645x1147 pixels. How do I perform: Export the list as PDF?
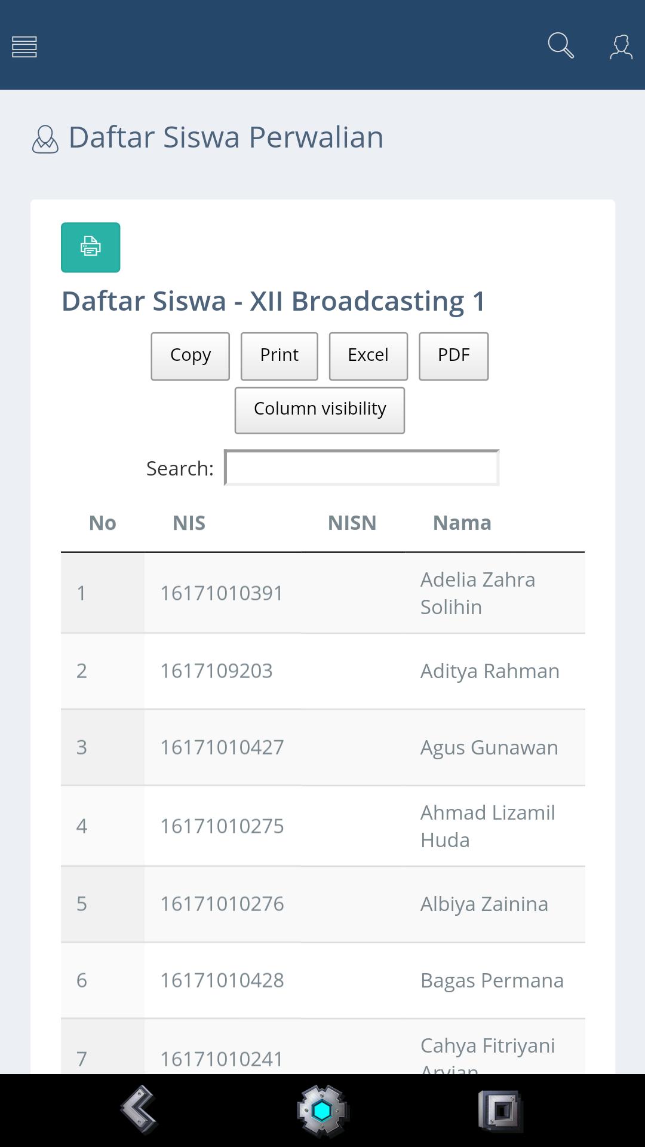(x=453, y=356)
